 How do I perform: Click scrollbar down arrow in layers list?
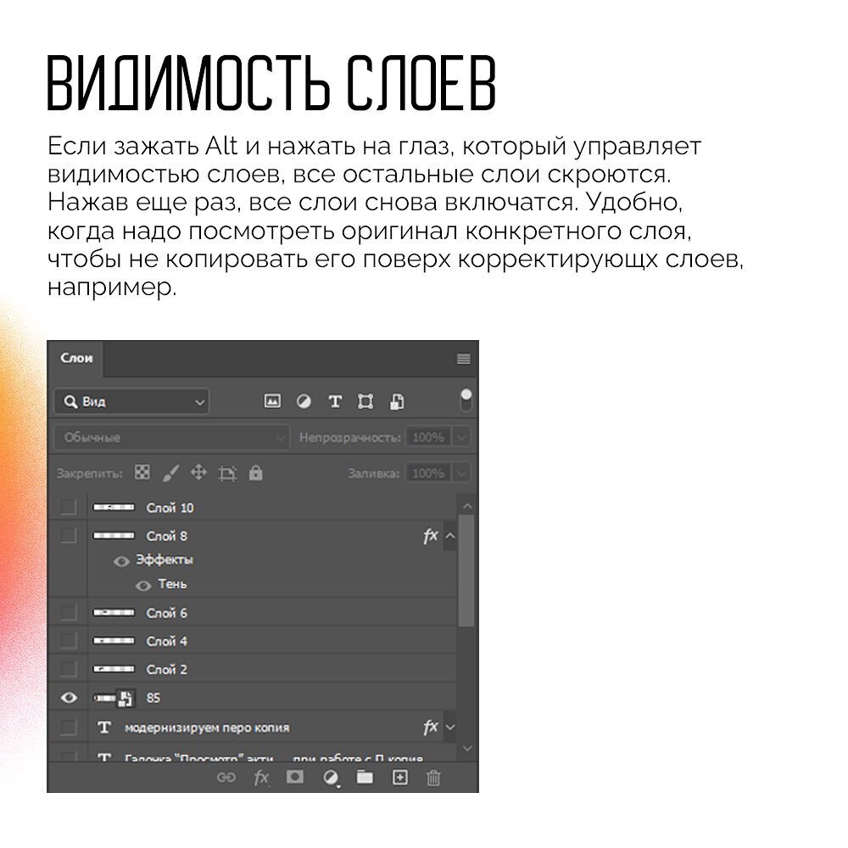click(467, 749)
